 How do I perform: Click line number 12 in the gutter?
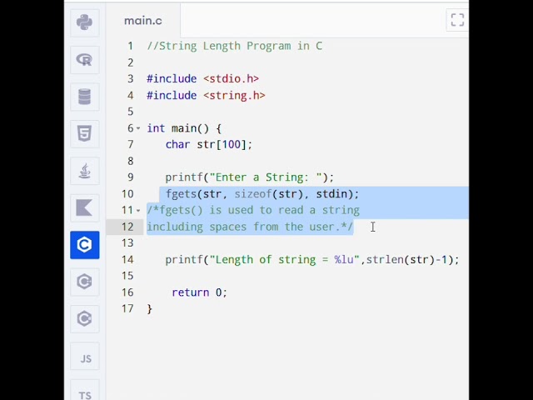pos(127,227)
